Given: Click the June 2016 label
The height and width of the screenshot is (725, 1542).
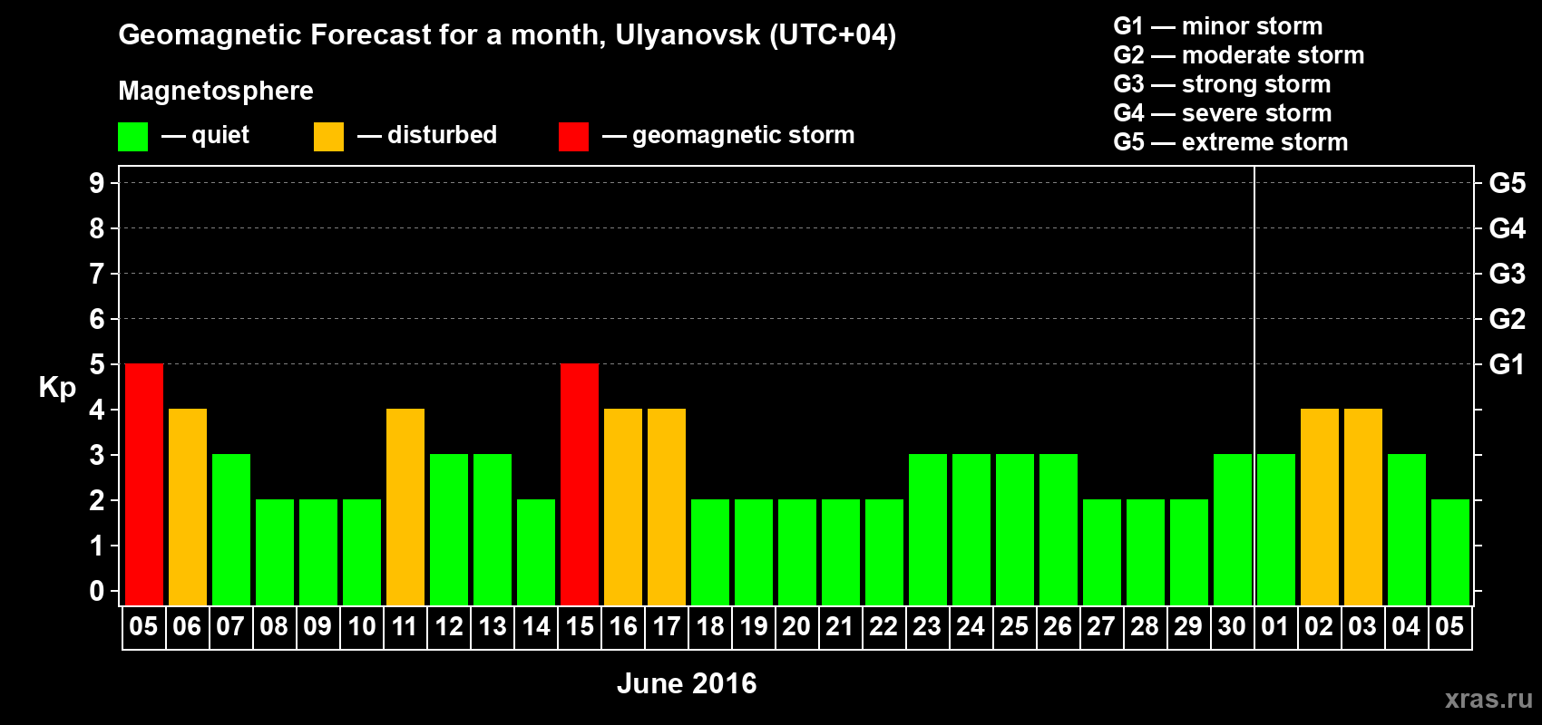Looking at the screenshot, I should (x=687, y=683).
